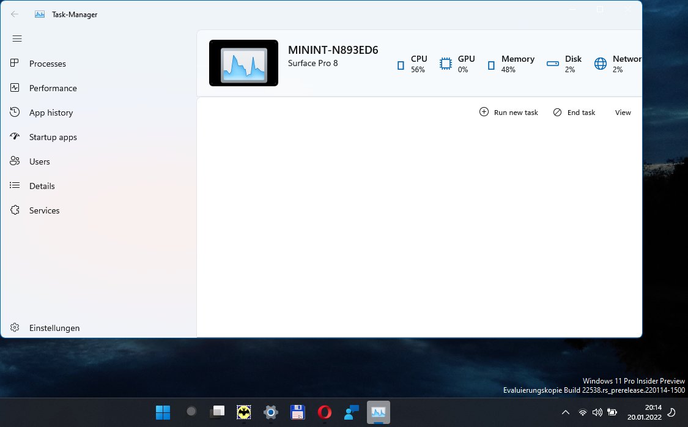Click the performance graph thumbnail
This screenshot has height=427, width=688.
243,63
